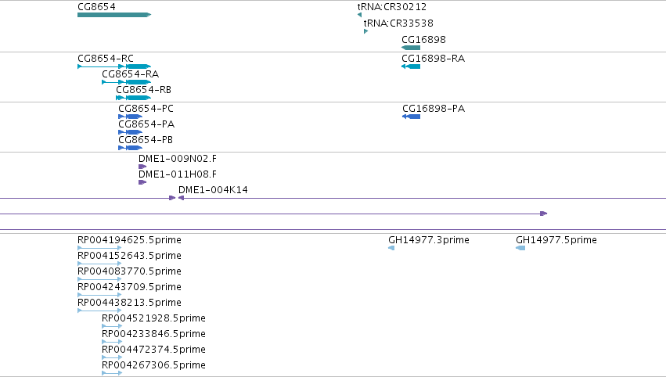Open the RP004194625.5prime feature label
Image resolution: width=666 pixels, height=377 pixels.
129,240
